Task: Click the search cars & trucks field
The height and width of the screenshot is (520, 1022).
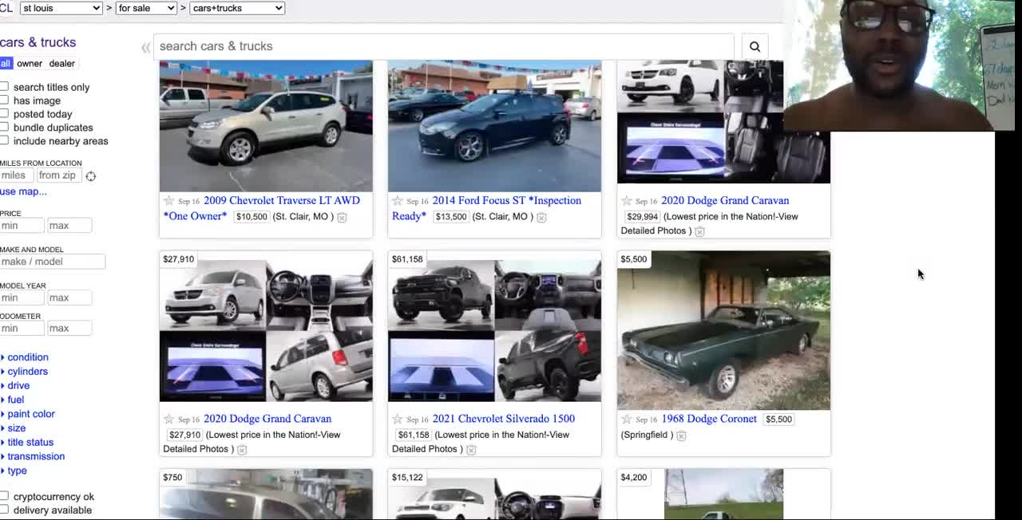Action: click(444, 46)
